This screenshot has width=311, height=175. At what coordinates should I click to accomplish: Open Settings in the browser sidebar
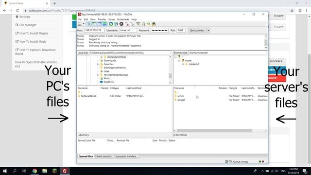[23, 17]
